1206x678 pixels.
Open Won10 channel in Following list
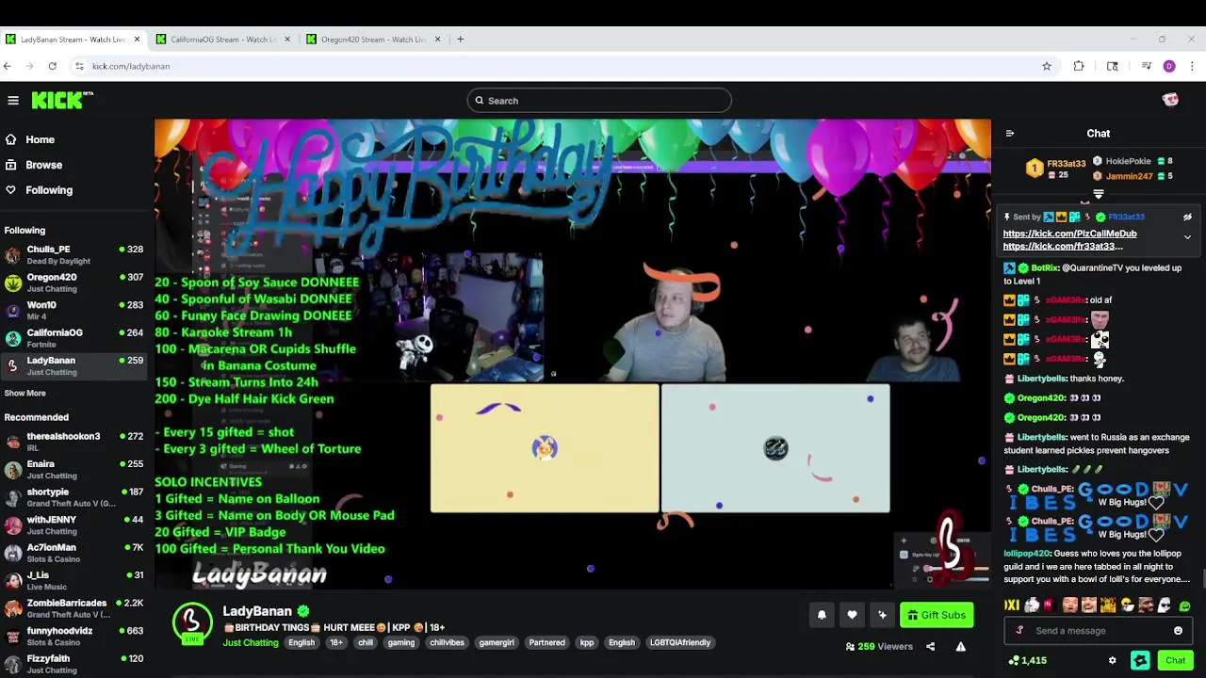click(75, 311)
